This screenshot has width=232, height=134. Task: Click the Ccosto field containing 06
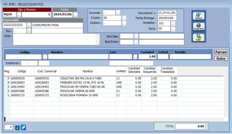[112, 18]
